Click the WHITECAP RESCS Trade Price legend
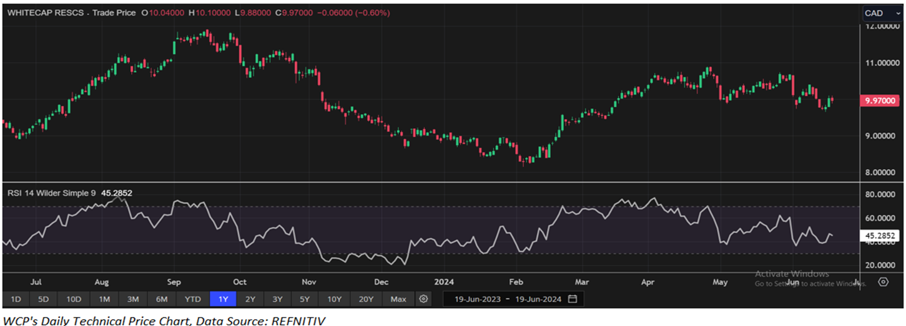Viewport: 906px width, 326px height. point(72,12)
